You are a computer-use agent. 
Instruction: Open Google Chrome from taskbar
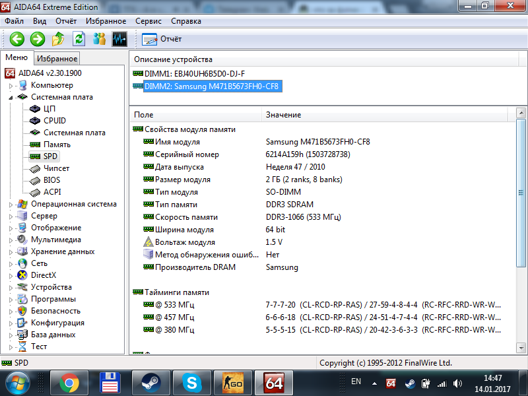click(x=69, y=383)
